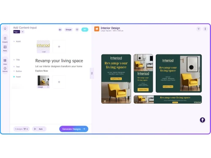Open the Media panel in sidebar
This screenshot has height=158, width=211.
[5, 48]
